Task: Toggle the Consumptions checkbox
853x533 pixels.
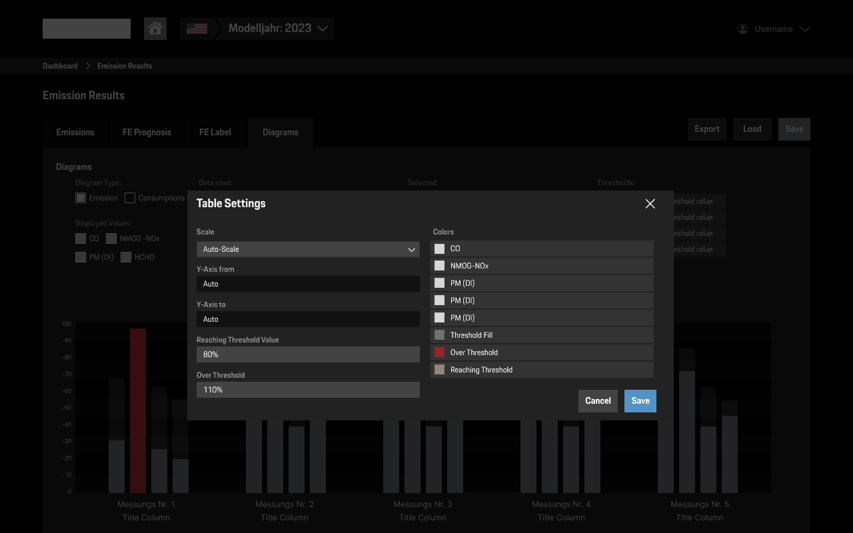Action: (x=130, y=197)
